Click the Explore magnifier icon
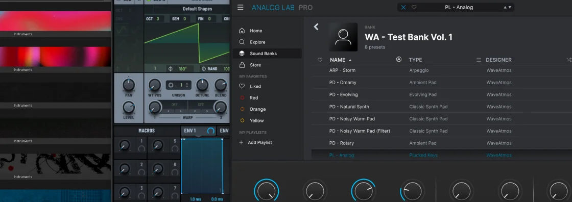The image size is (572, 202). (x=242, y=42)
